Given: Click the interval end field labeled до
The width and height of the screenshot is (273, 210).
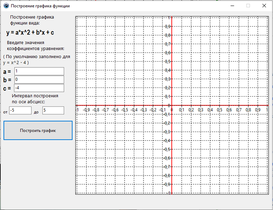Looking at the screenshot, I should [x=53, y=111].
